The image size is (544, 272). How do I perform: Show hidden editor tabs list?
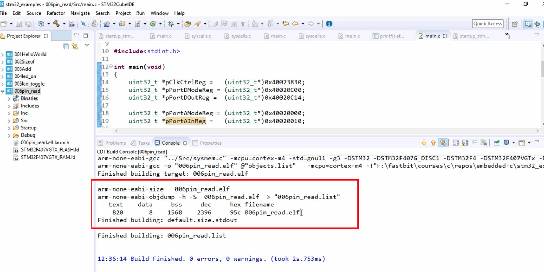507,35
